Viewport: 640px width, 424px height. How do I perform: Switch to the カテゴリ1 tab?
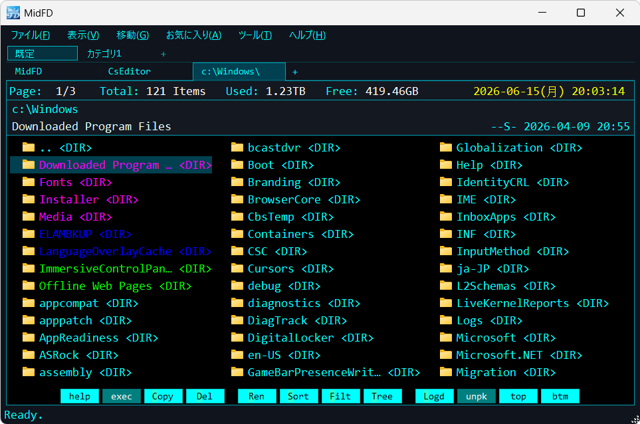click(104, 53)
